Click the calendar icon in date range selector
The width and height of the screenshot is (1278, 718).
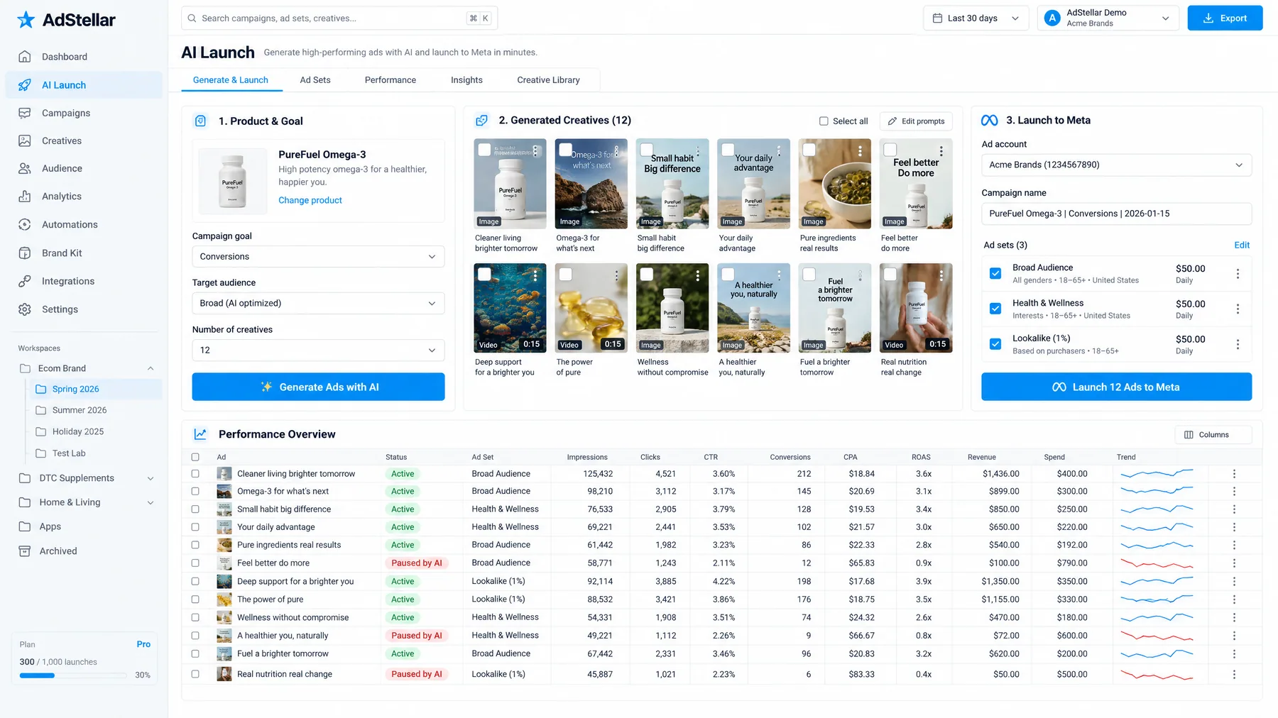pyautogui.click(x=937, y=18)
